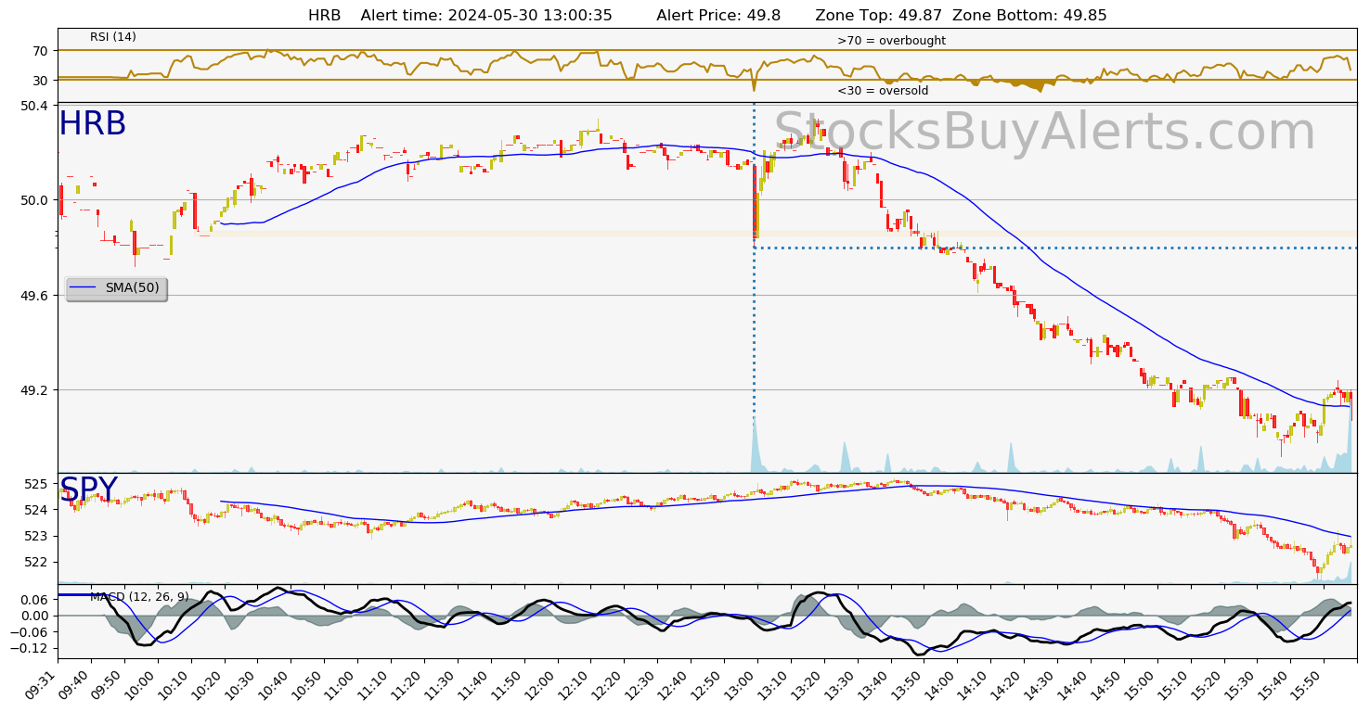Click the 49.6 price axis label
The width and height of the screenshot is (1370, 712).
coord(34,296)
